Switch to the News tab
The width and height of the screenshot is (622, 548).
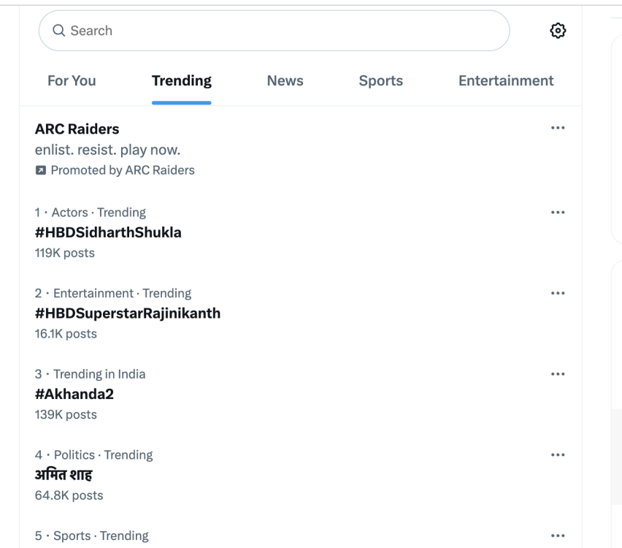click(x=285, y=81)
